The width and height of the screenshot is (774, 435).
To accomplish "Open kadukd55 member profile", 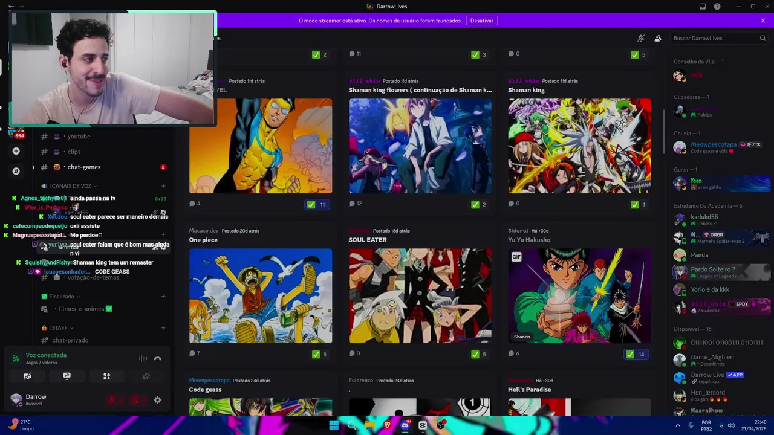I will point(721,220).
